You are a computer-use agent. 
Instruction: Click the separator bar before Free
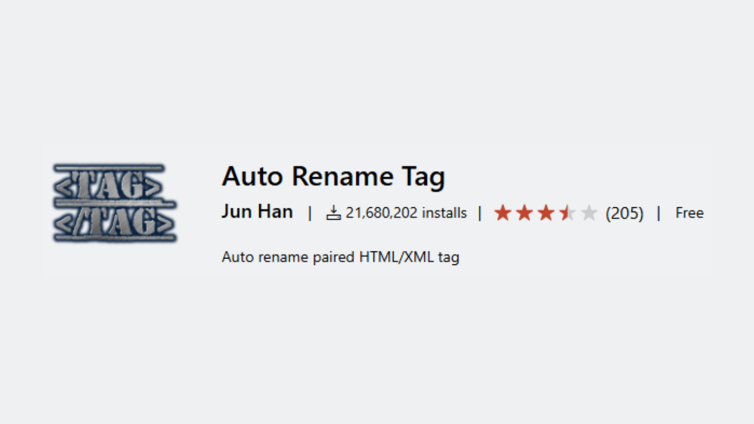click(x=659, y=213)
